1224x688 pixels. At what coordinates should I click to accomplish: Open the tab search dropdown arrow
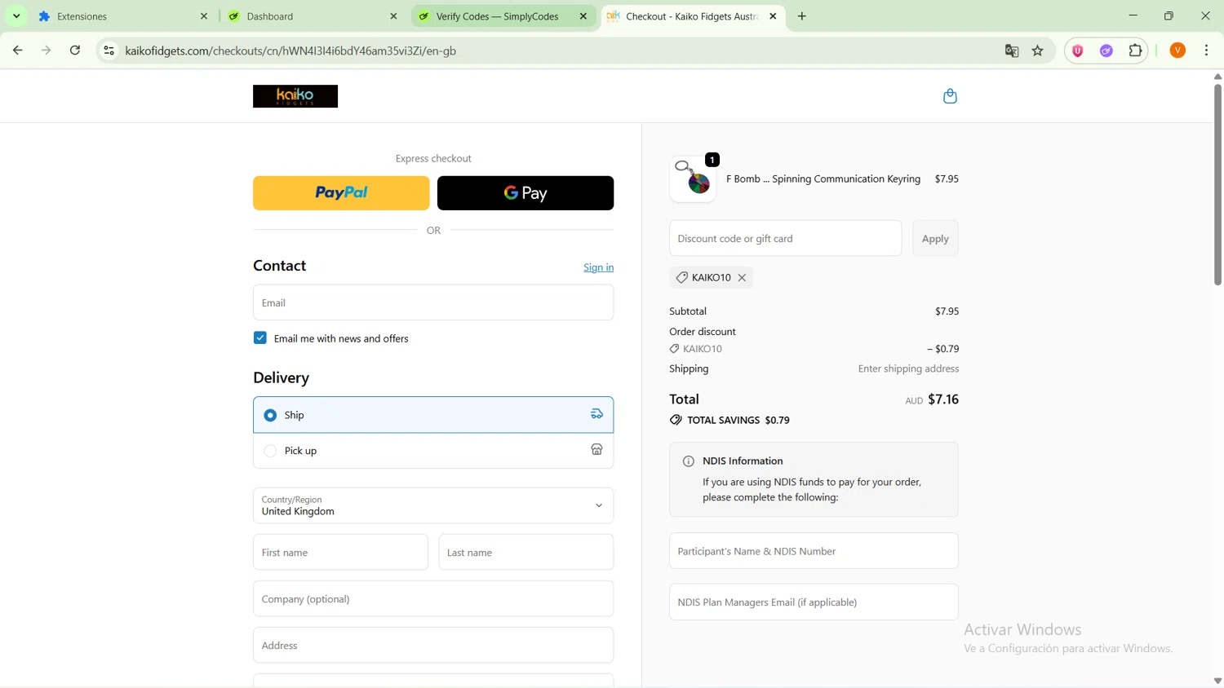[x=16, y=16]
